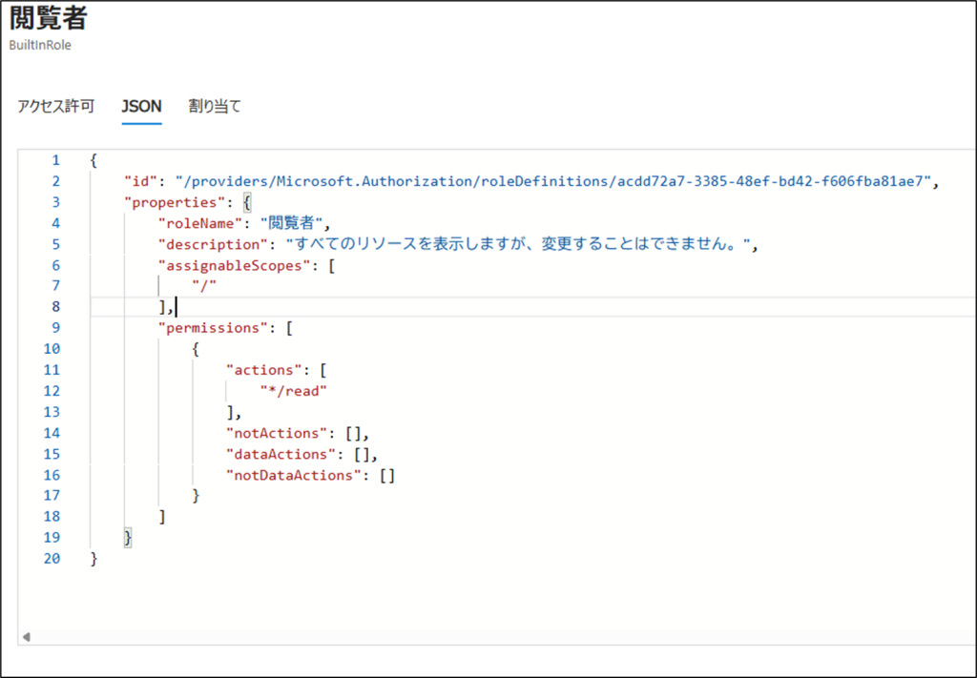
Task: Select the JSON tab
Action: [x=141, y=107]
